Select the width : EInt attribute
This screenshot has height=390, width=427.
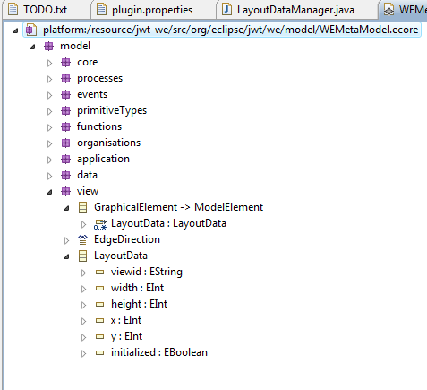pyautogui.click(x=137, y=288)
